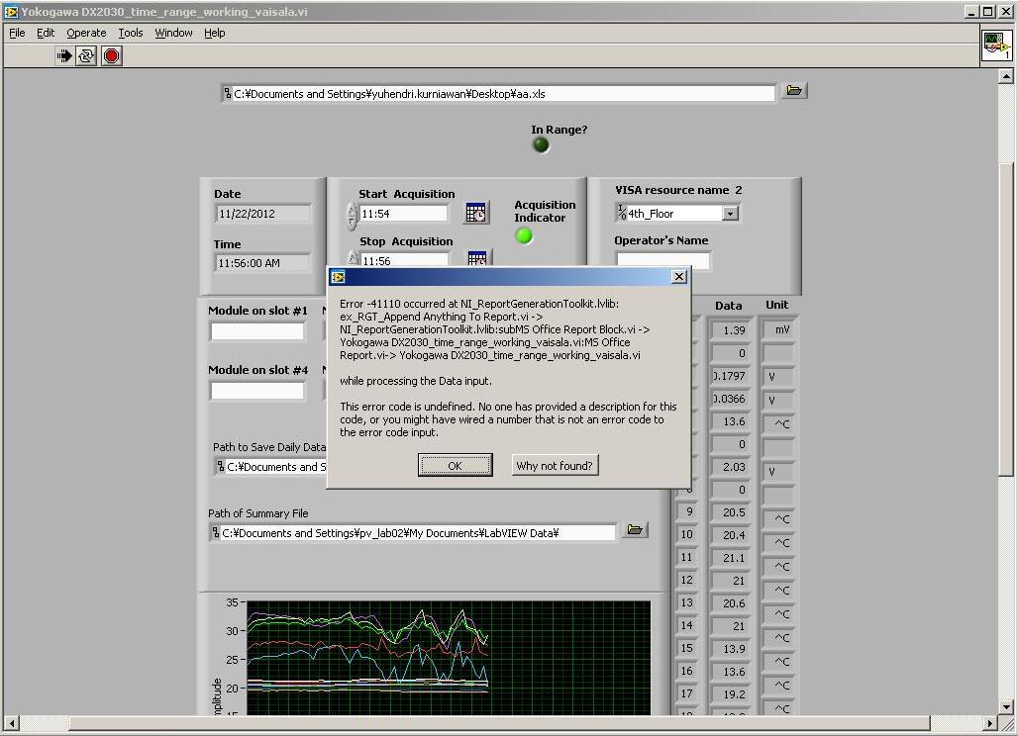Screen dimensions: 1018x736
Task: Open the File menu
Action: 17,33
